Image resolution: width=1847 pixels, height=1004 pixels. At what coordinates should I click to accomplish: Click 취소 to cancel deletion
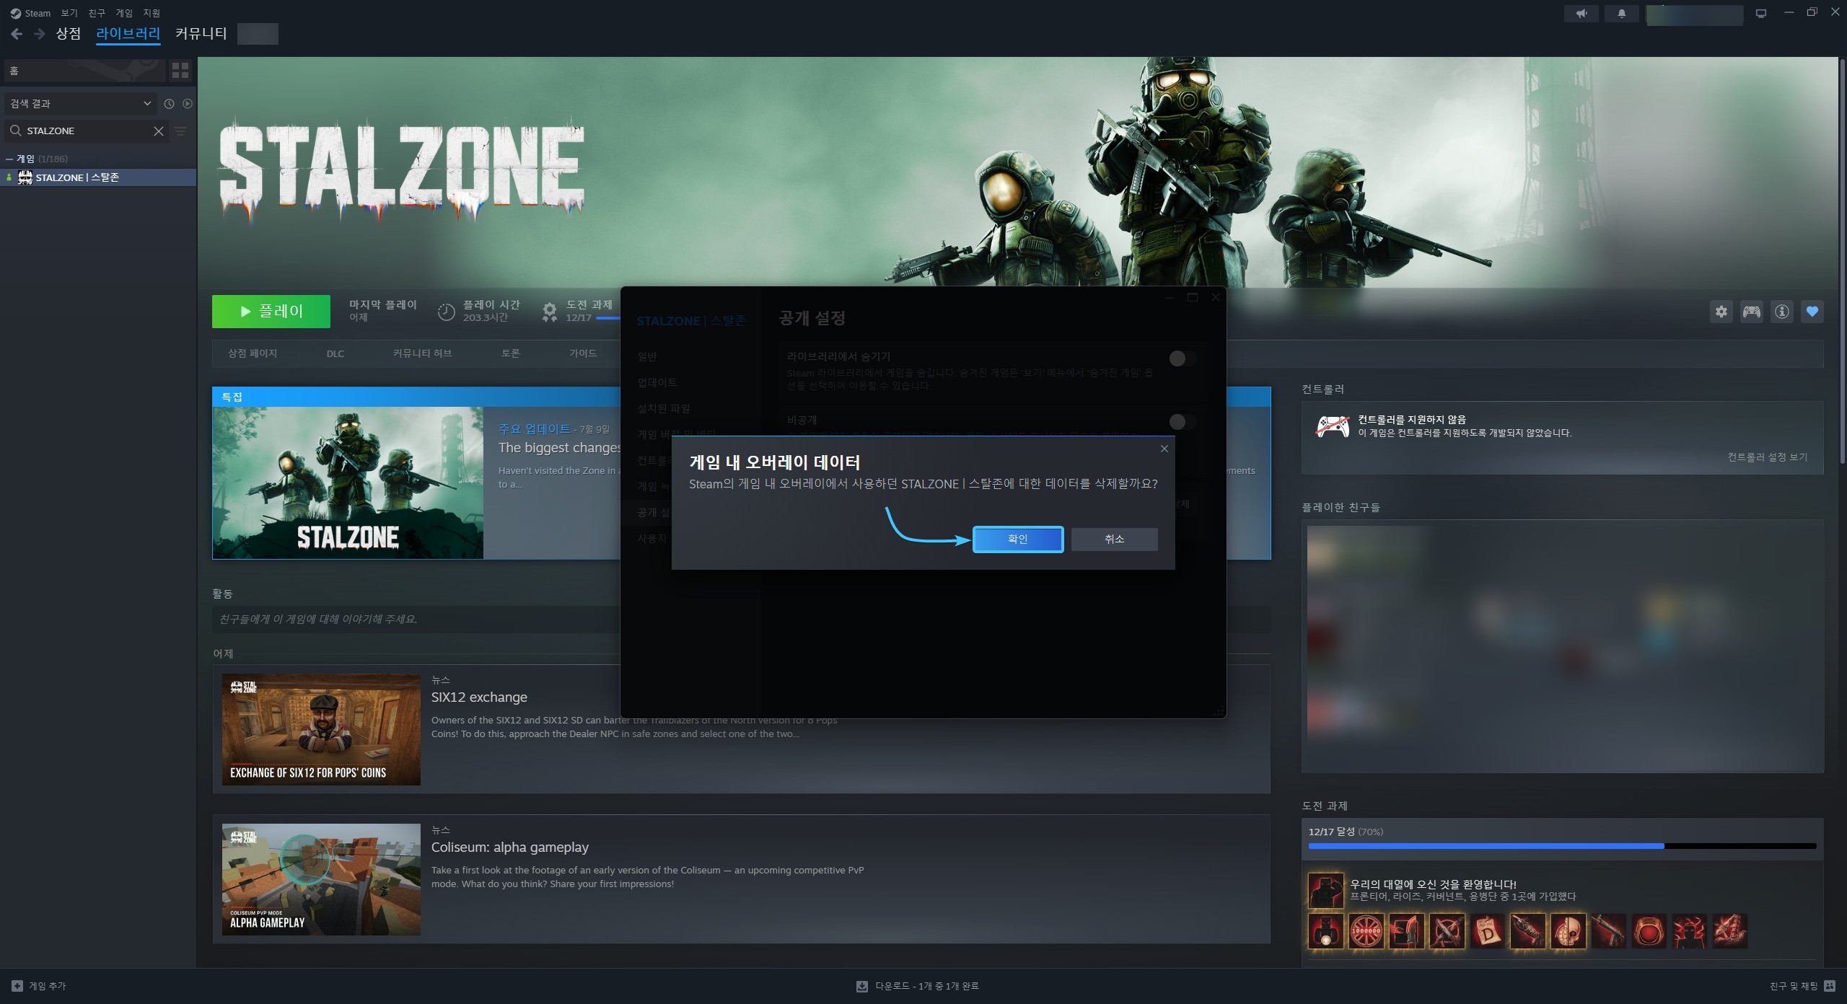[1114, 540]
